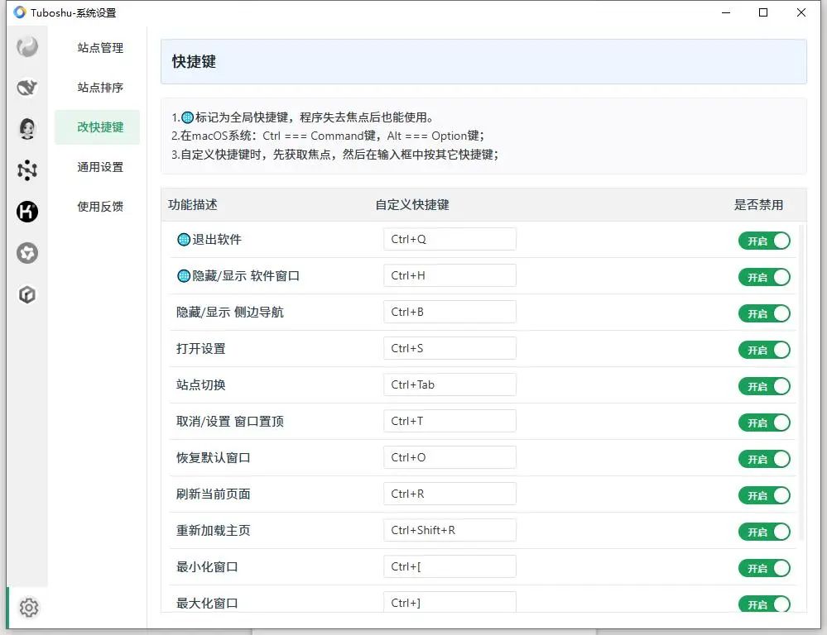The image size is (827, 635).
Task: Toggle the 取消/设置 窗口置顶 switch
Action: (x=764, y=423)
